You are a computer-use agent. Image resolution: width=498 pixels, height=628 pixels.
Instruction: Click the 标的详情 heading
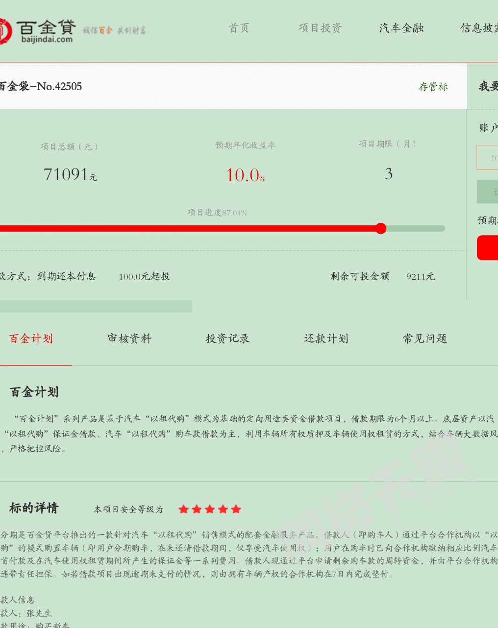point(34,508)
